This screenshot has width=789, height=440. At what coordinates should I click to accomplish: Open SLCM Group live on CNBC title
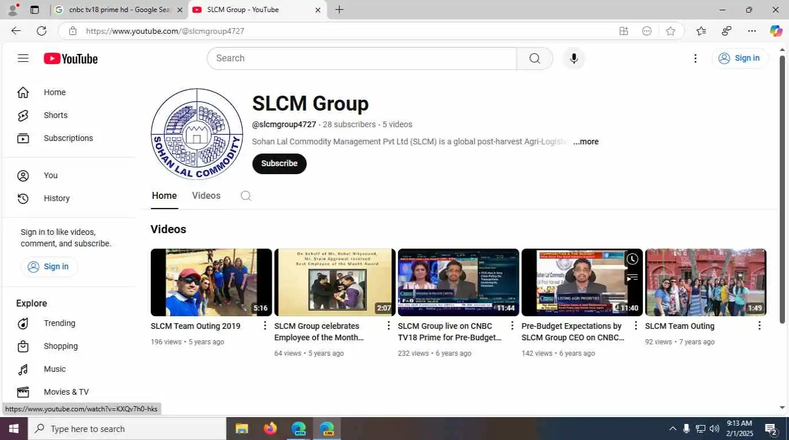450,332
